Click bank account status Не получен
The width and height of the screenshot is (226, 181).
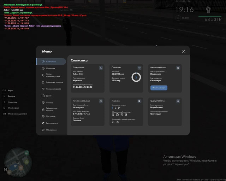(78, 107)
